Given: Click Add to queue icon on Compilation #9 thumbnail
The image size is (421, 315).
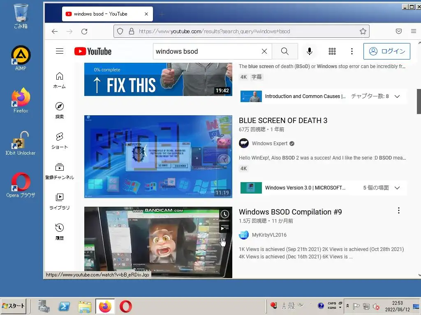Looking at the screenshot, I should tap(225, 228).
